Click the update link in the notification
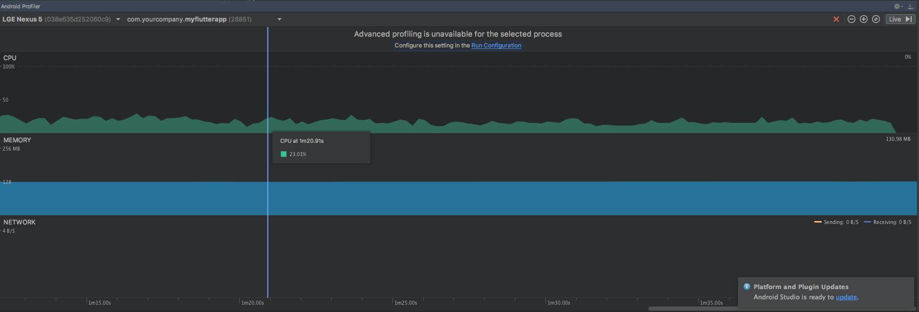 coord(846,297)
